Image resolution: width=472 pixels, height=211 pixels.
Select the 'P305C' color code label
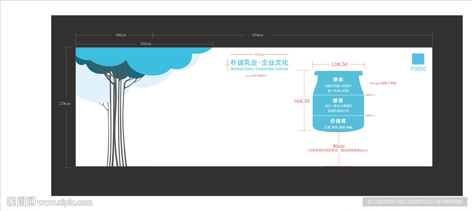tap(419, 69)
